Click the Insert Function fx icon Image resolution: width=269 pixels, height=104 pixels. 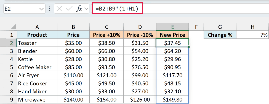click(79, 9)
